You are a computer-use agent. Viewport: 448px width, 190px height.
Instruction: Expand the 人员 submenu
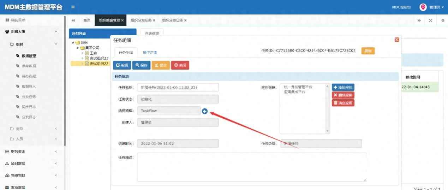[56, 139]
